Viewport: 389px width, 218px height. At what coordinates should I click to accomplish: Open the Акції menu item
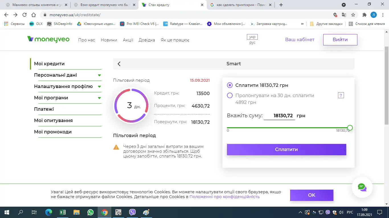click(x=128, y=40)
